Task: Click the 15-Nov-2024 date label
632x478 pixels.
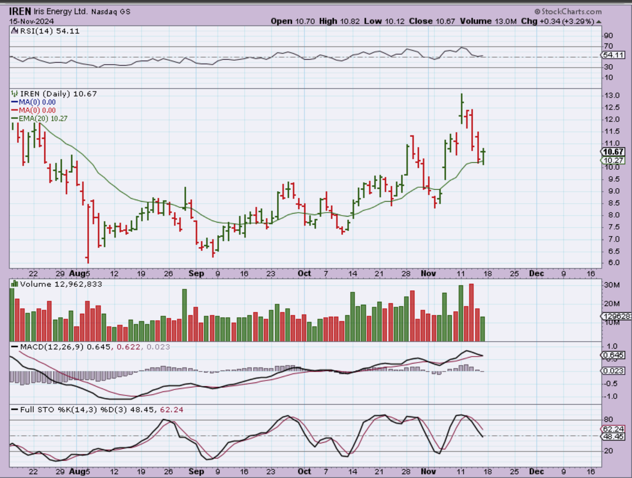Action: [31, 21]
